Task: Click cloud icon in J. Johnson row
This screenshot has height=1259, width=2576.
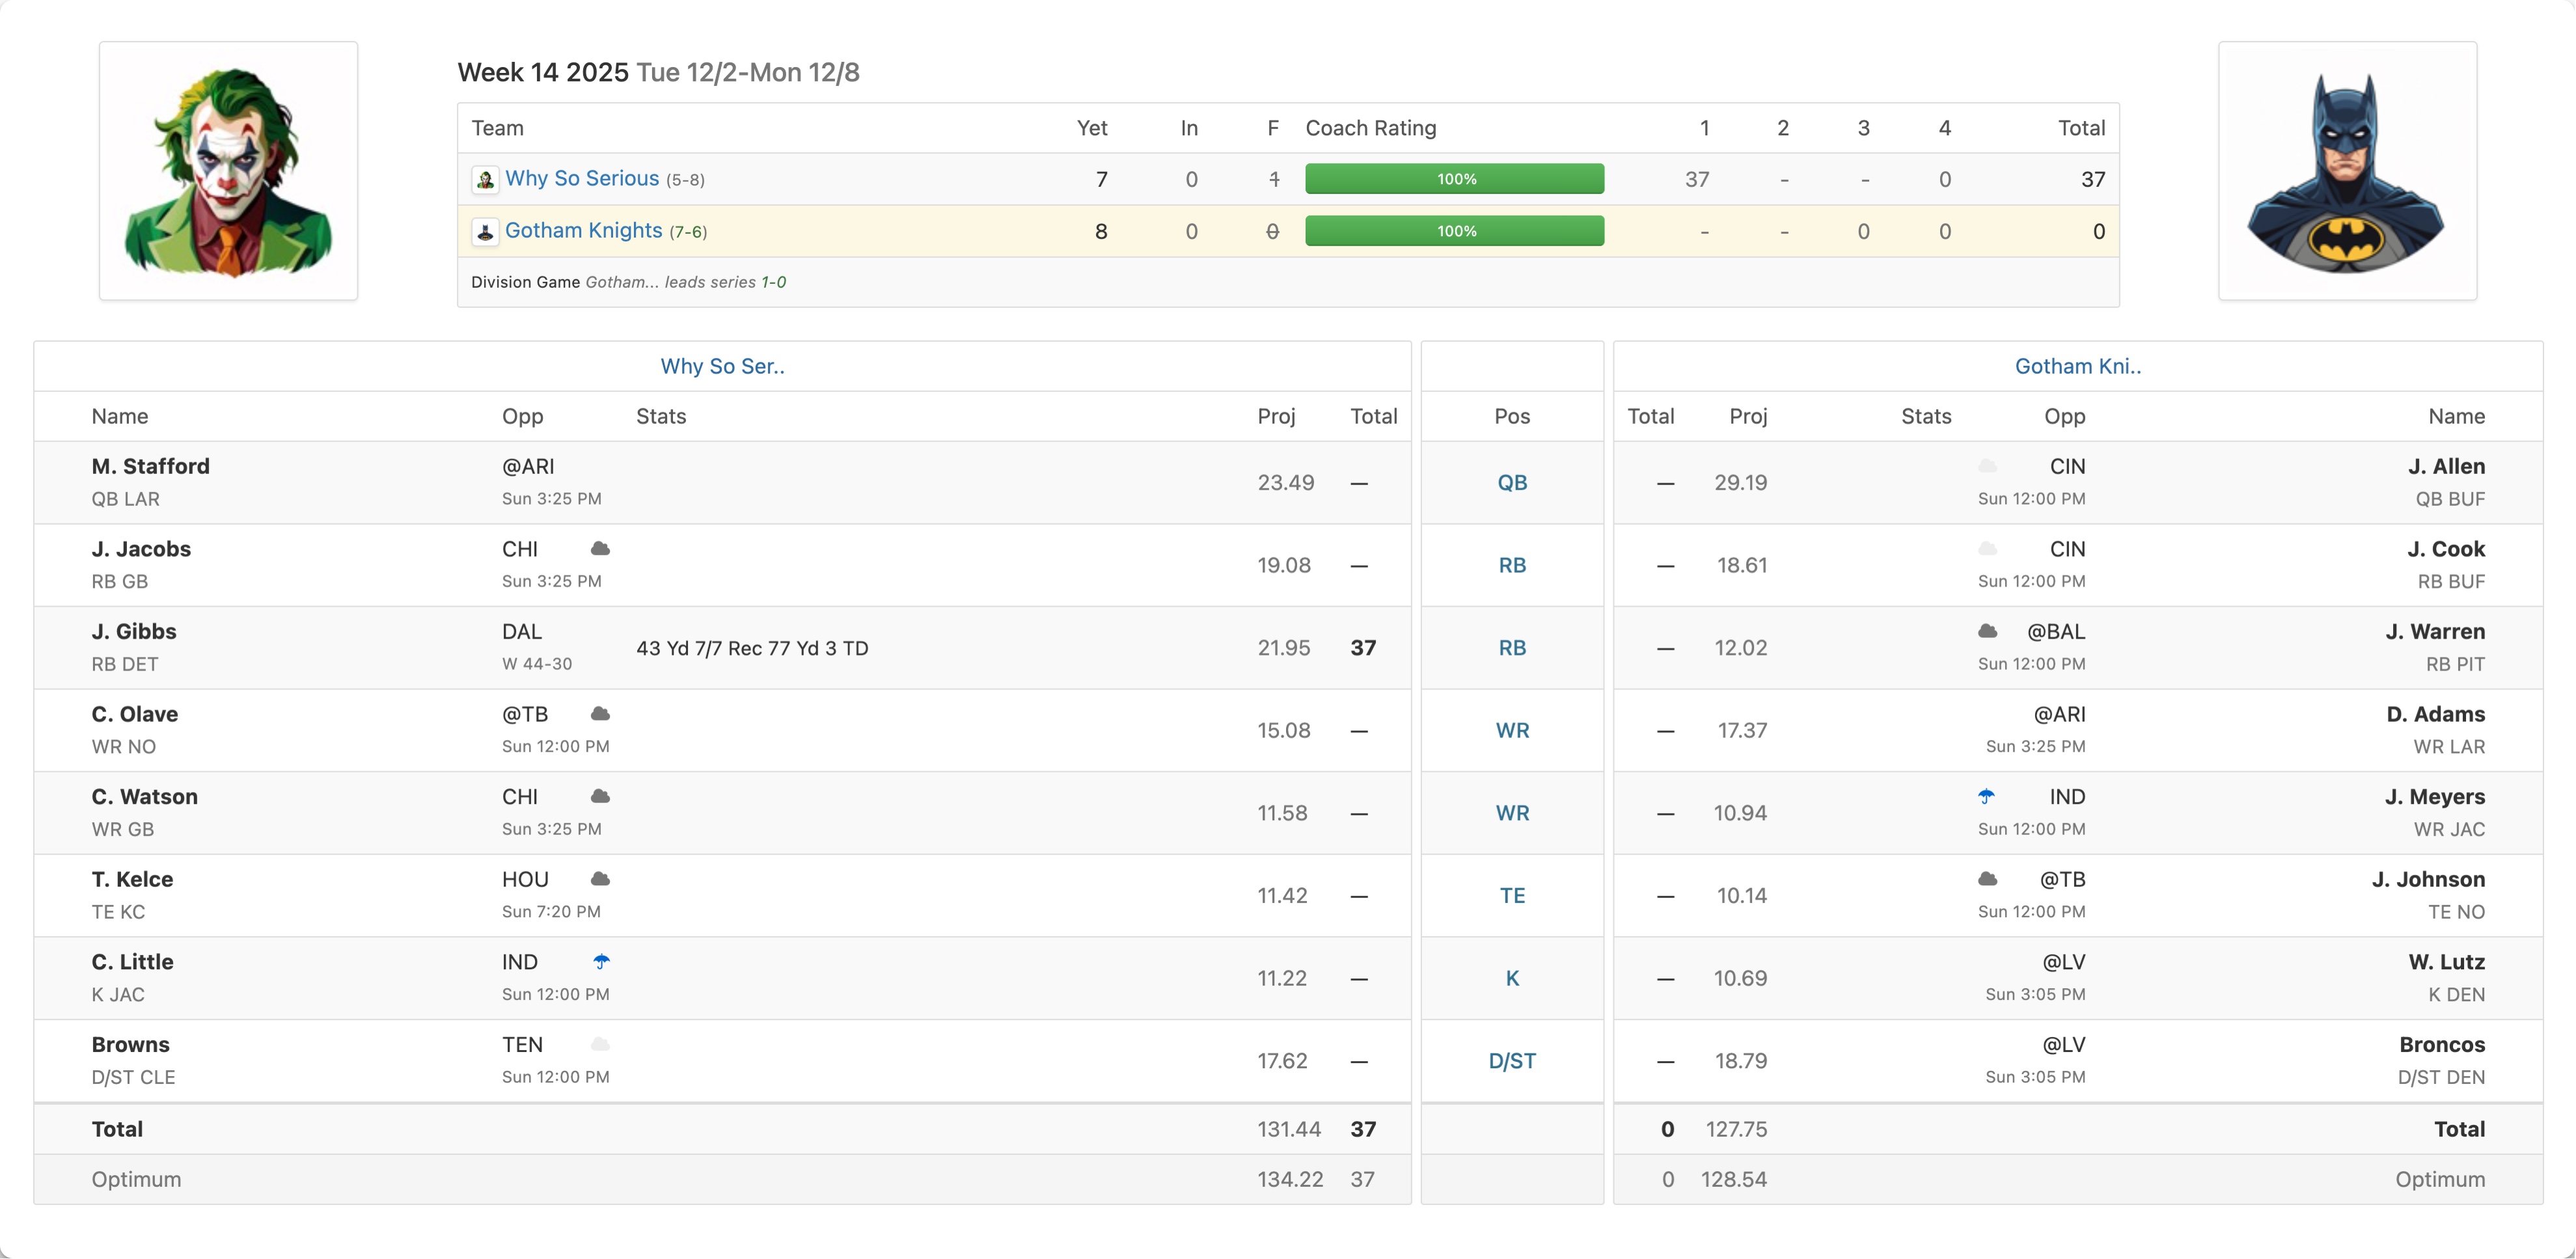Action: point(1987,879)
